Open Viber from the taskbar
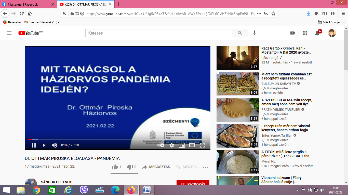 [84, 190]
